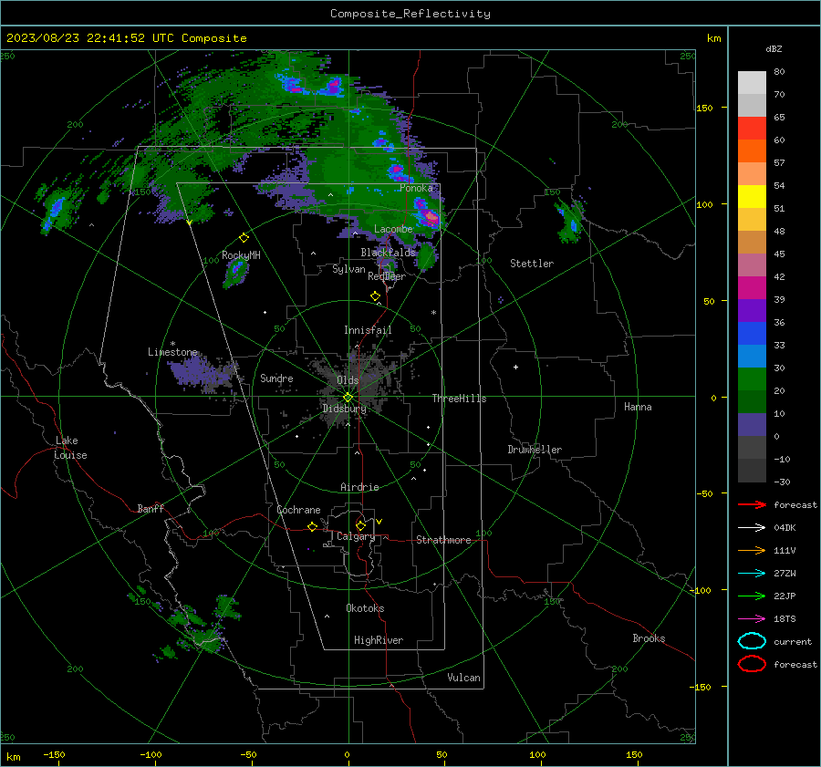Click the Didsbury city label
Viewport: 821px width, 767px height.
point(345,409)
